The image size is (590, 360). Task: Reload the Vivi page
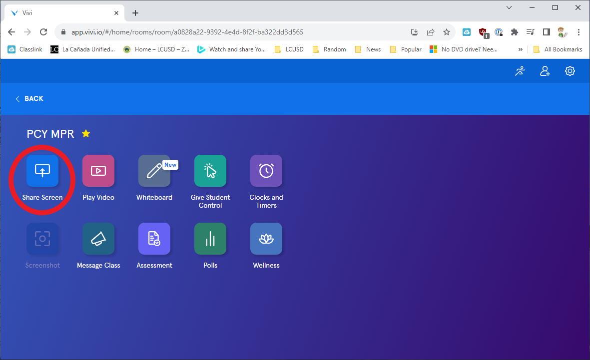pyautogui.click(x=43, y=32)
